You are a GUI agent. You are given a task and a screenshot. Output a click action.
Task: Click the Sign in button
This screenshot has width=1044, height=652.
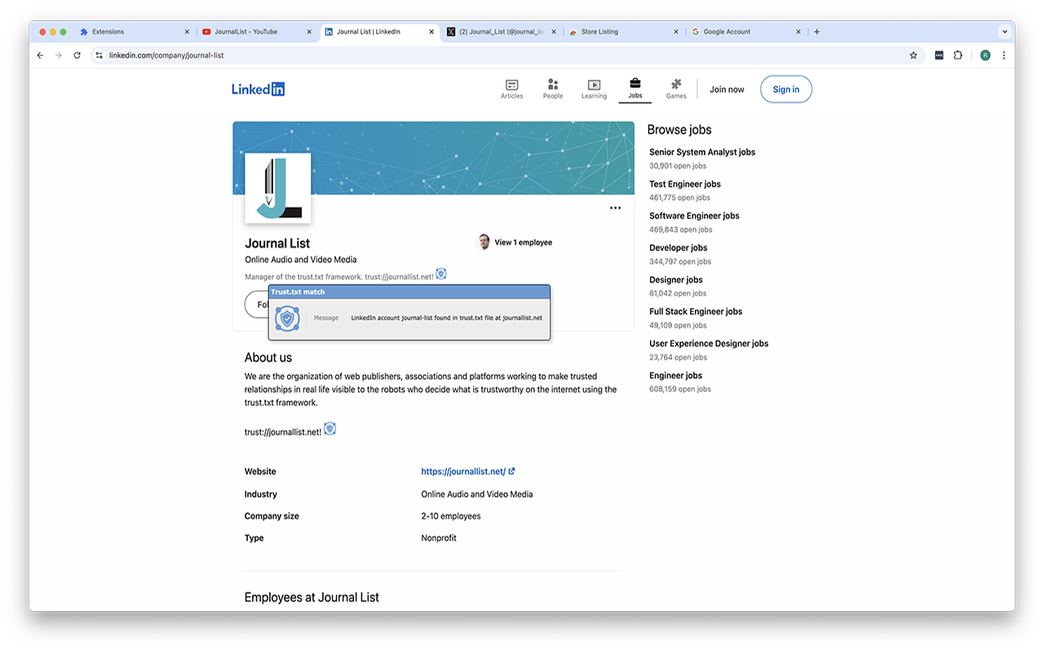click(x=786, y=90)
